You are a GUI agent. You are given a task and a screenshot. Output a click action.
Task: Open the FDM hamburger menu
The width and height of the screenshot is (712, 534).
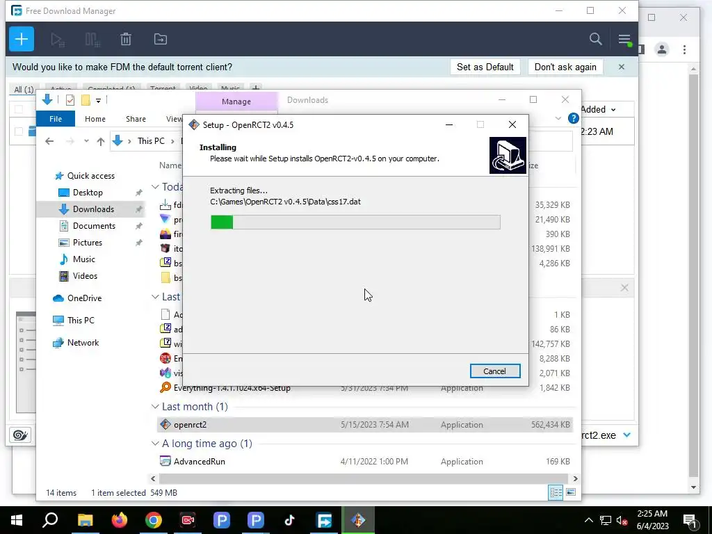point(624,40)
